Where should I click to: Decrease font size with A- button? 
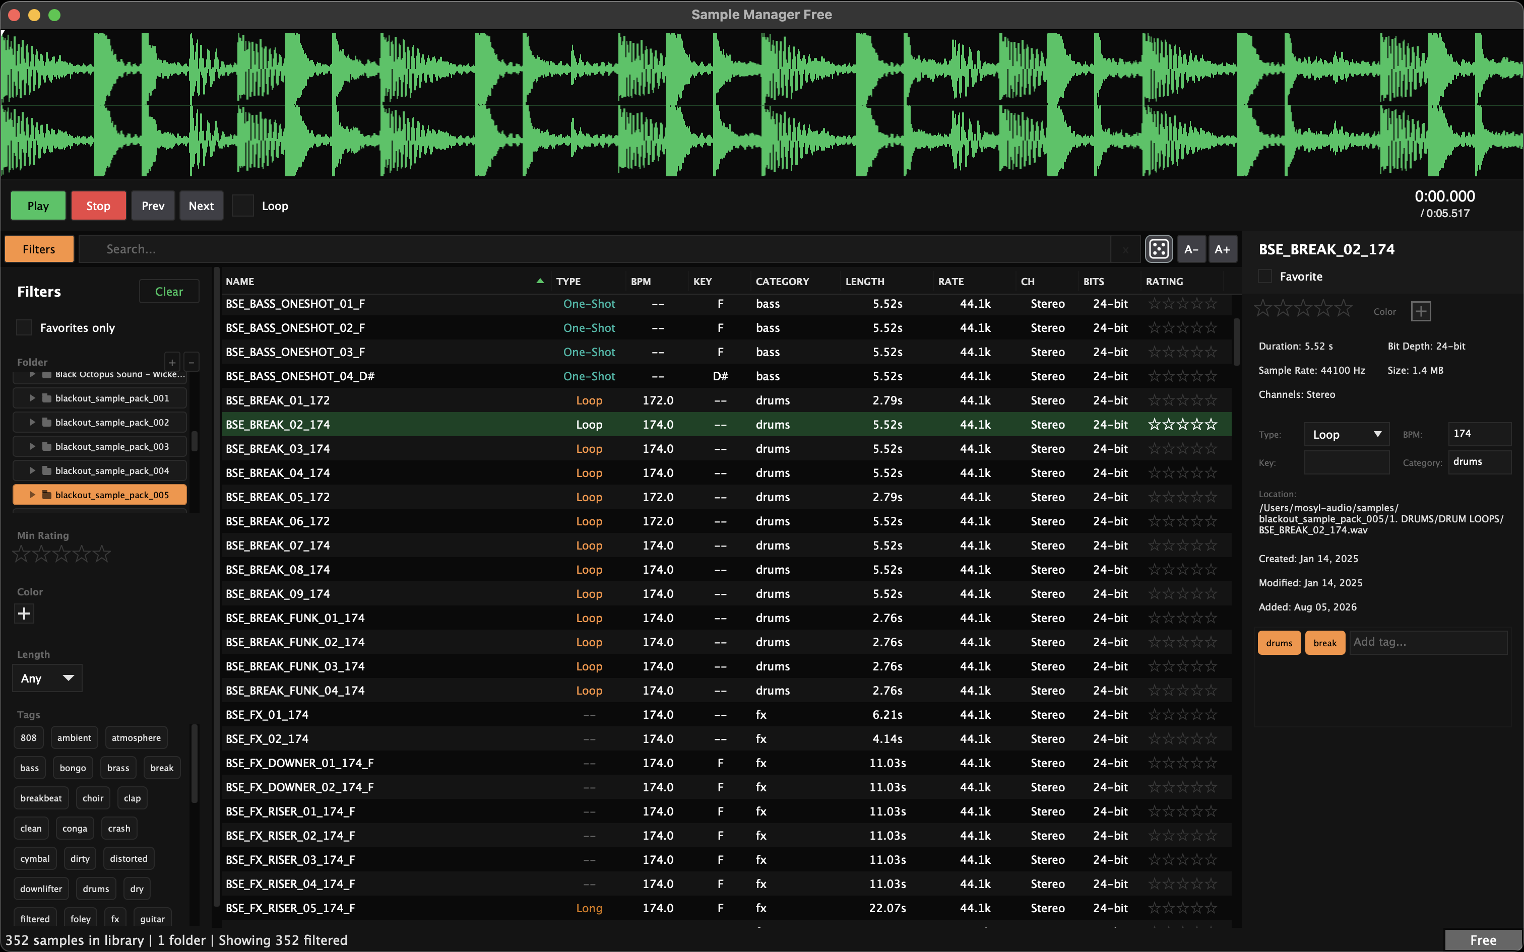coord(1191,249)
